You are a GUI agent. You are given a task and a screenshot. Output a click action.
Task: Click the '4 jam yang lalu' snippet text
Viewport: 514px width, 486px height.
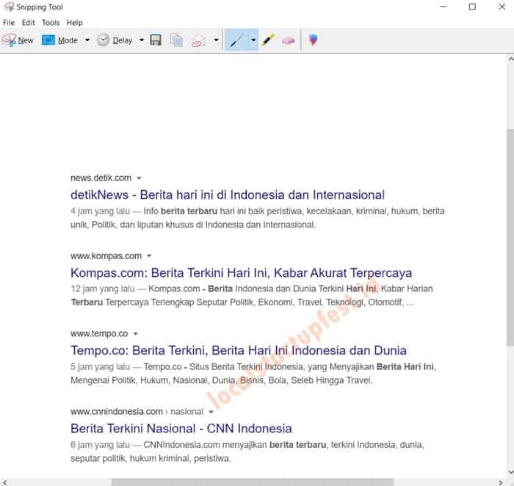(x=101, y=211)
